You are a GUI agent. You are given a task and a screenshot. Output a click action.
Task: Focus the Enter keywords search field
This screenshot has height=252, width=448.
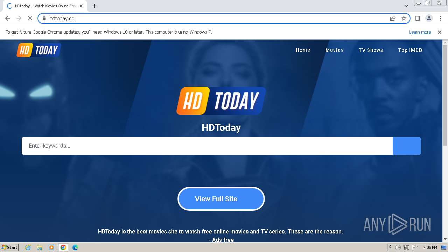click(x=207, y=146)
